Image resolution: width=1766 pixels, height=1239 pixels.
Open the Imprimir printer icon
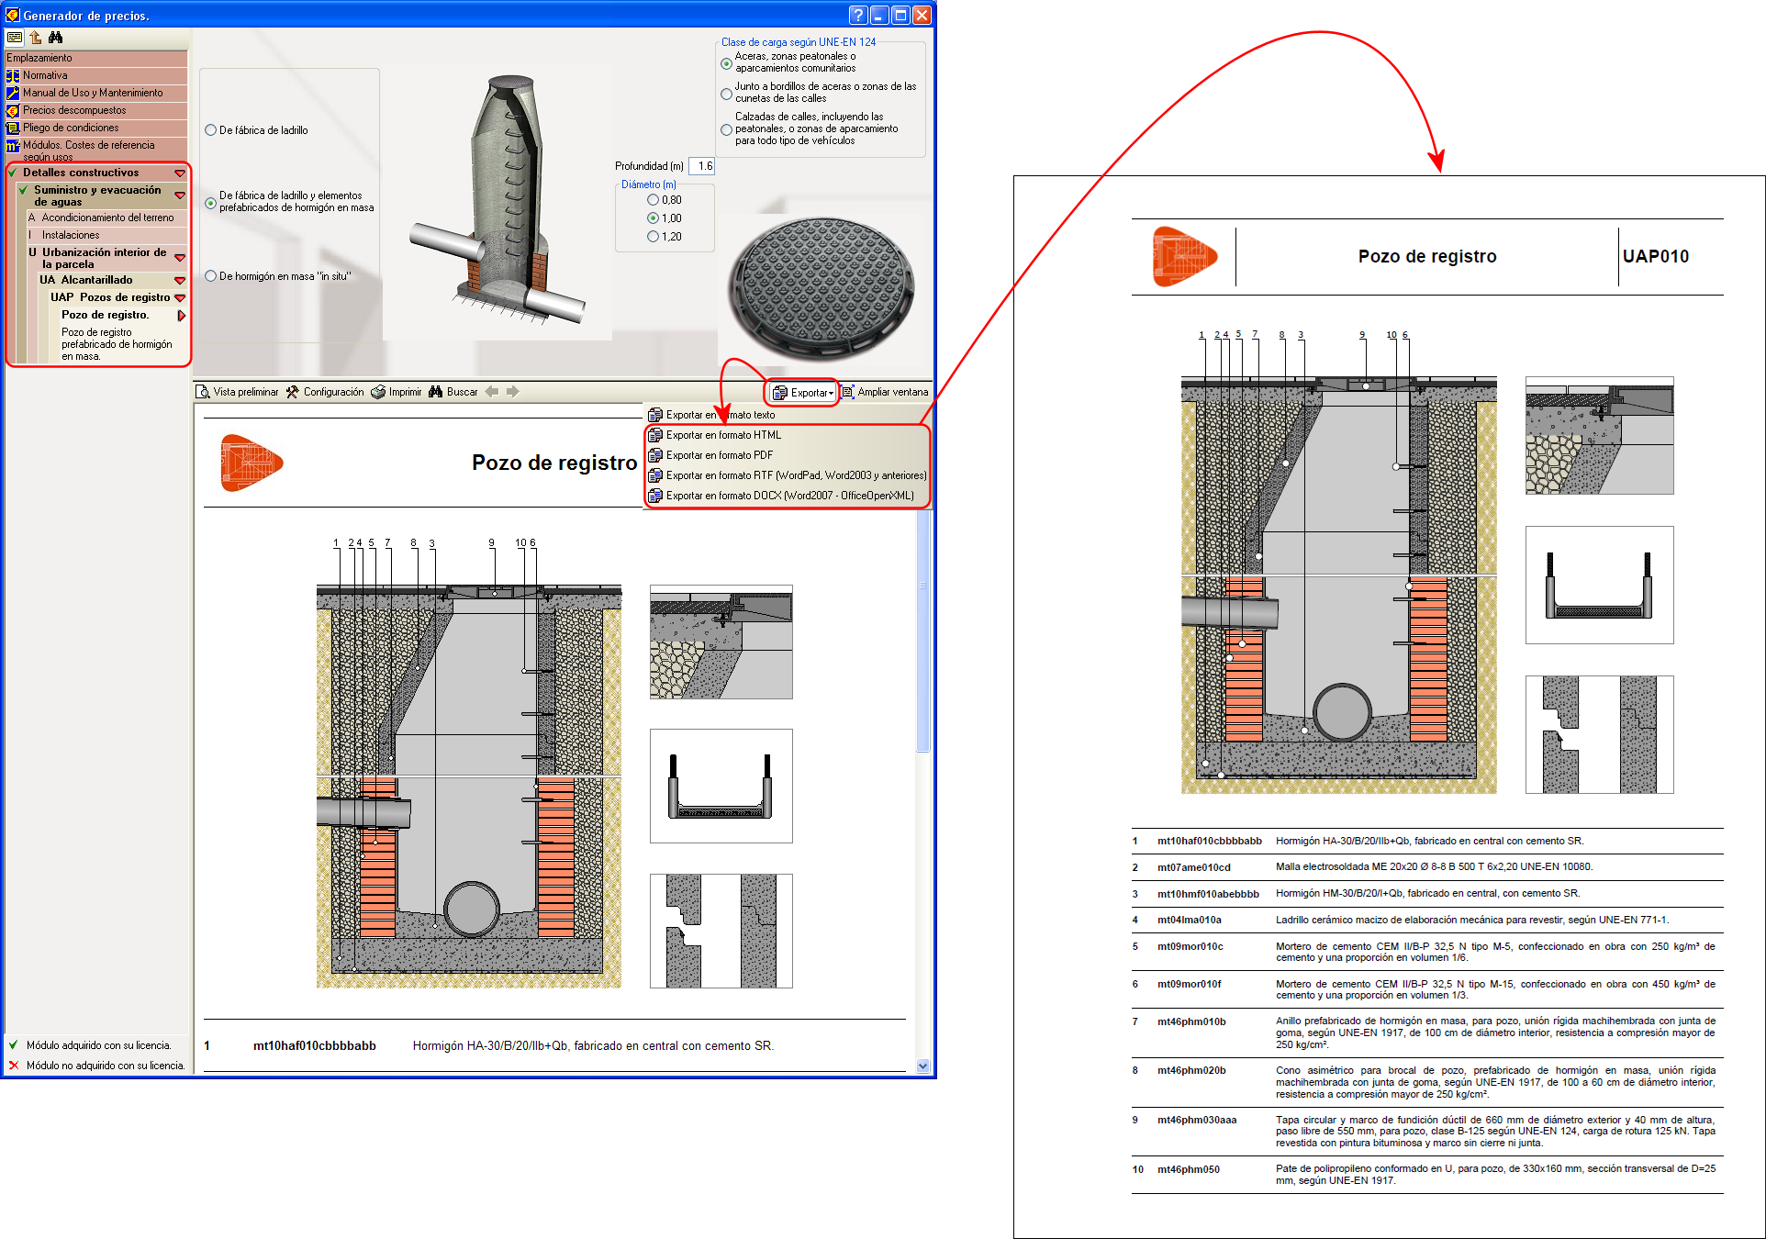point(378,392)
